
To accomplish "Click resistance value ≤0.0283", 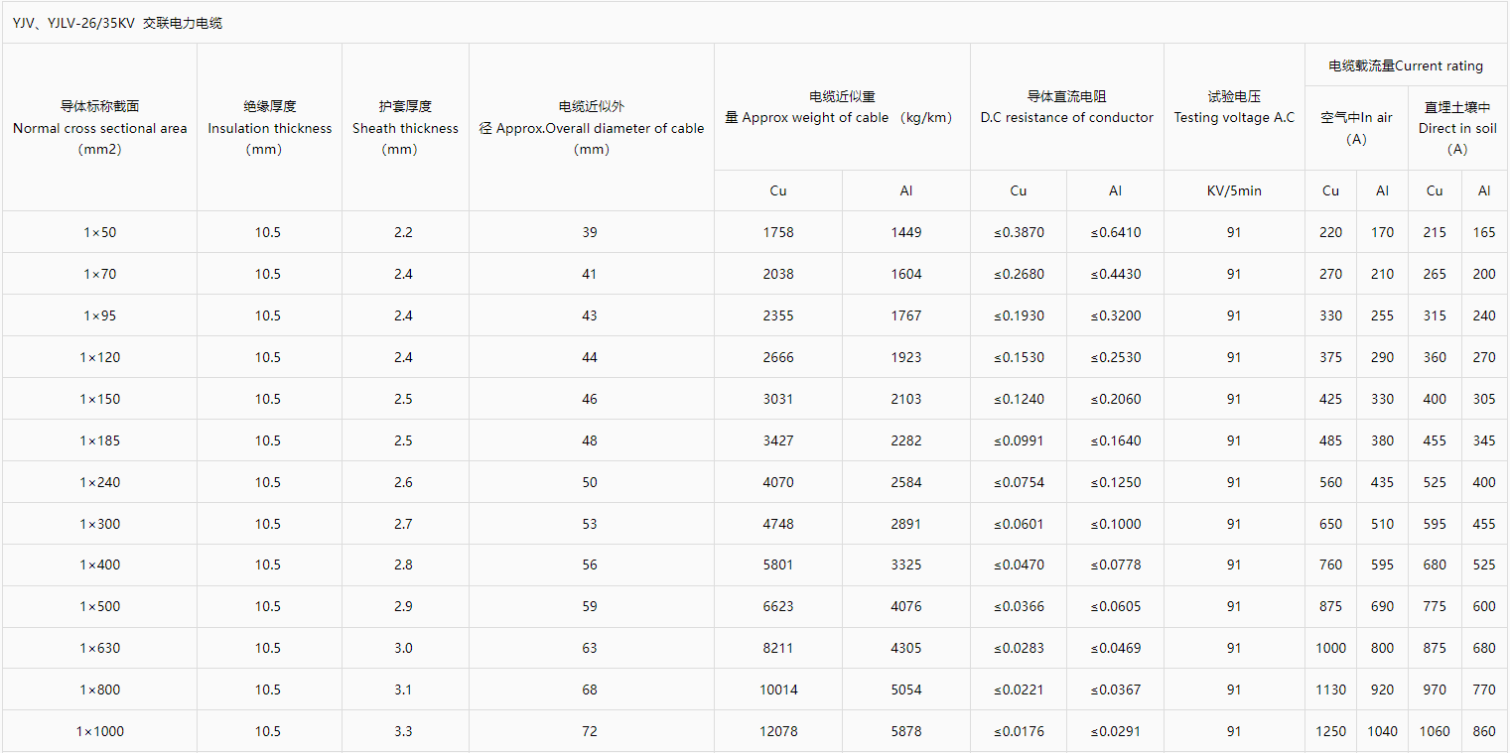I will 1019,648.
